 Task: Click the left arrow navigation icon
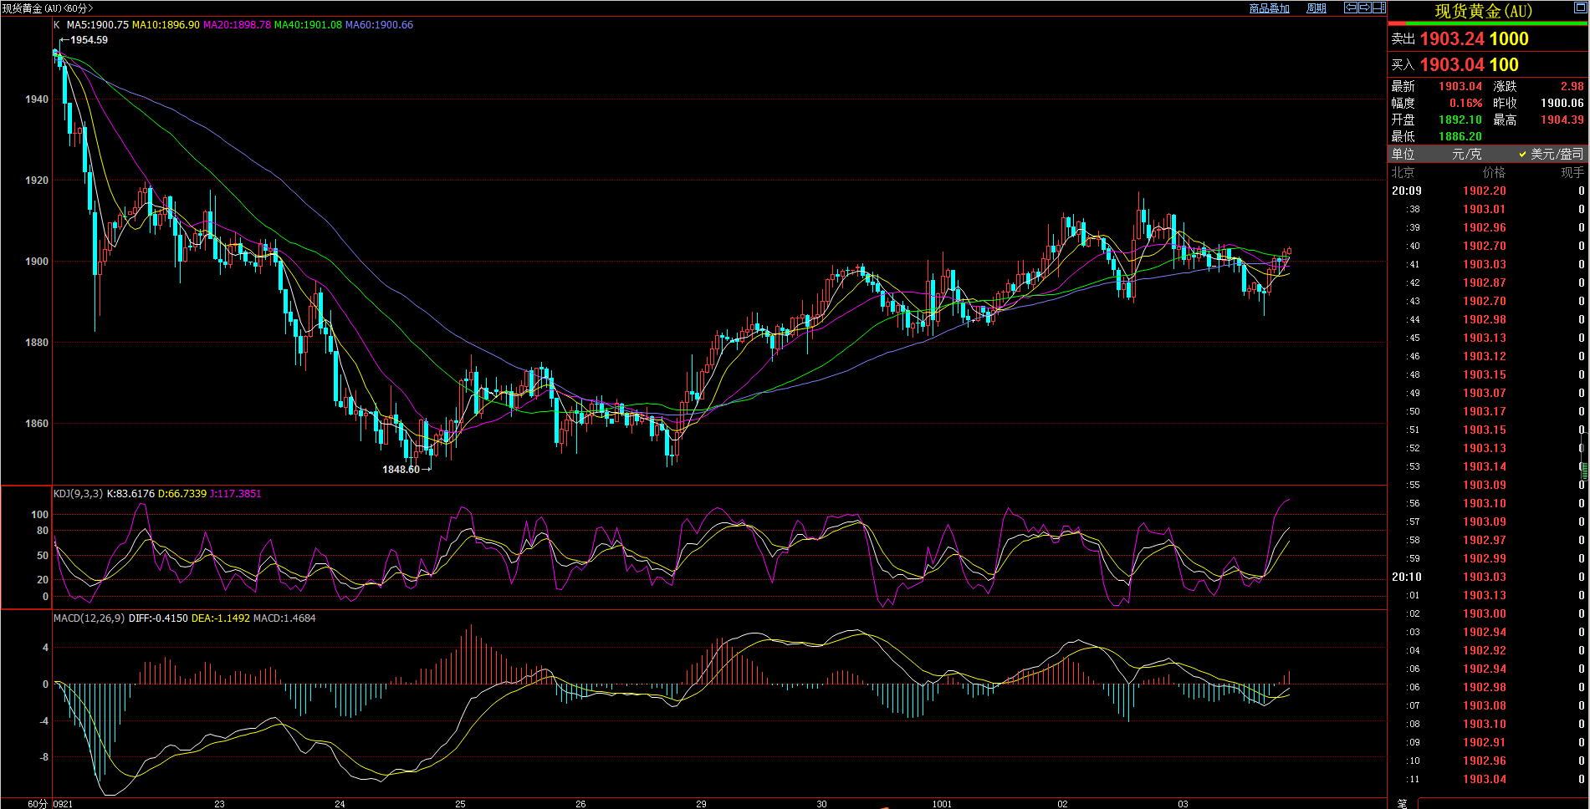1351,8
